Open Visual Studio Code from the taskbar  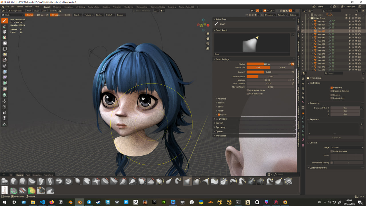(42, 202)
